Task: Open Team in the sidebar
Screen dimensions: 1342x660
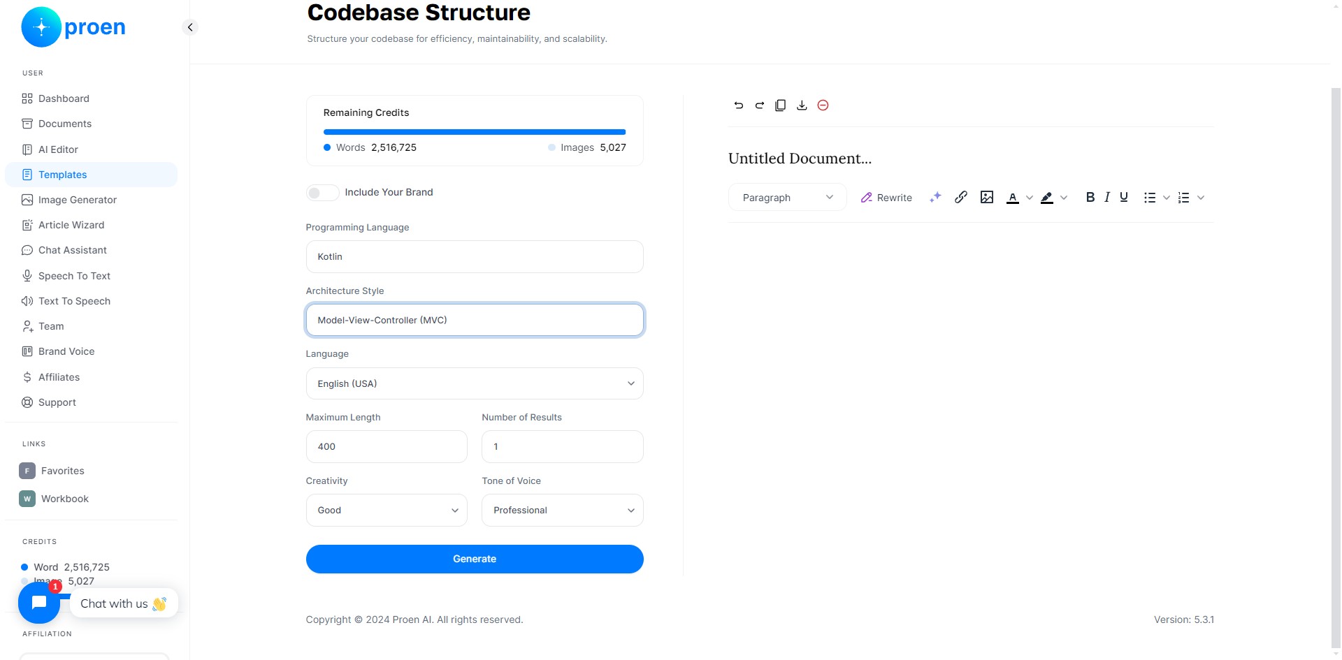Action: (91, 326)
